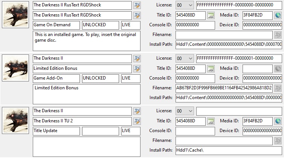
Task: Click the Game Add-On content type field
Action: [x=56, y=78]
